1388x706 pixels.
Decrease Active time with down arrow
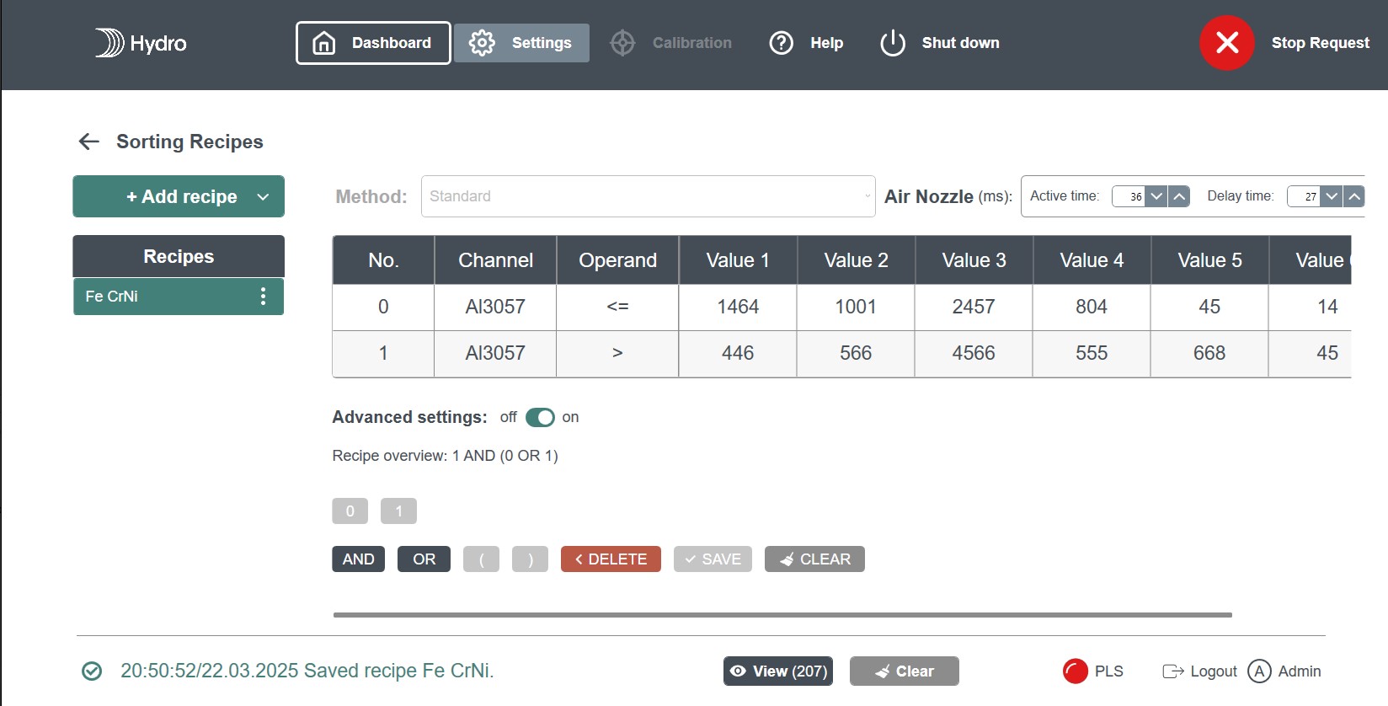1157,196
